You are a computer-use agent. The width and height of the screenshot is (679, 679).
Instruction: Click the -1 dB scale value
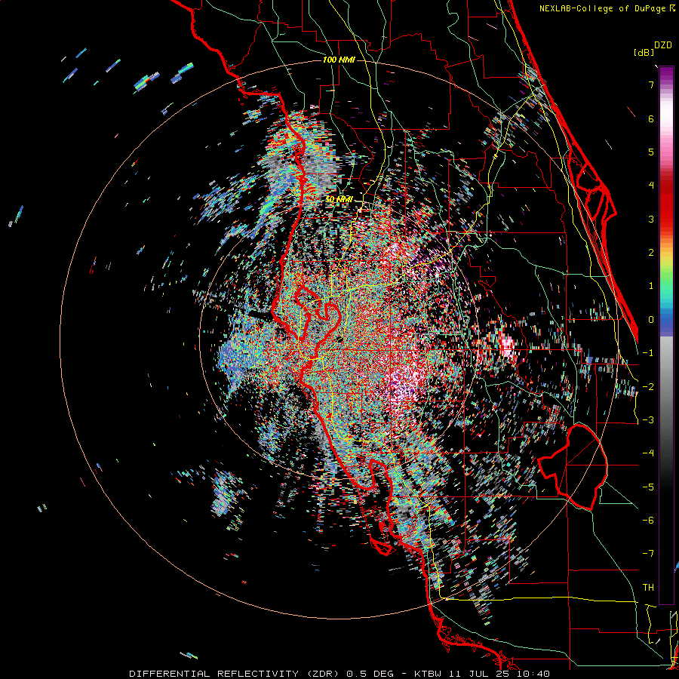648,353
